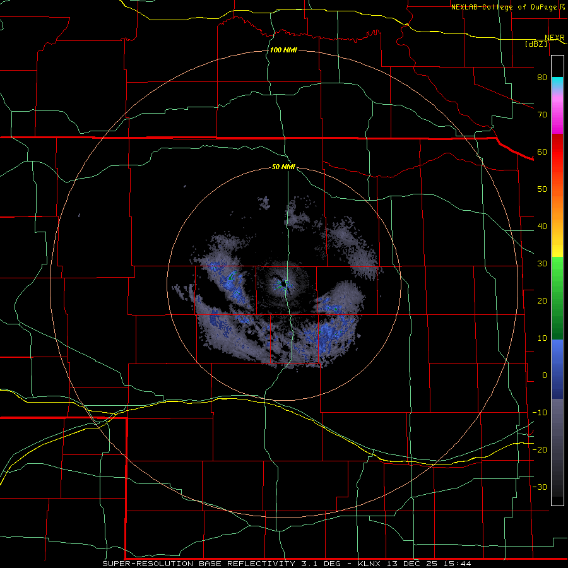Click the 70 dBZ scale value
The height and width of the screenshot is (568, 568).
coord(542,114)
